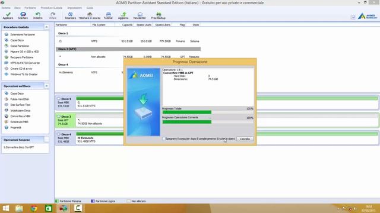
Task: Select the Disco 3 radio indicator
Action: point(58,117)
